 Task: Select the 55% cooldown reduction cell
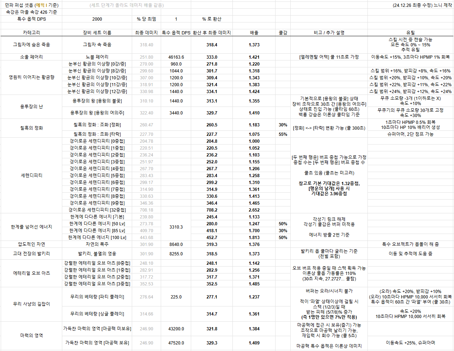(x=283, y=134)
